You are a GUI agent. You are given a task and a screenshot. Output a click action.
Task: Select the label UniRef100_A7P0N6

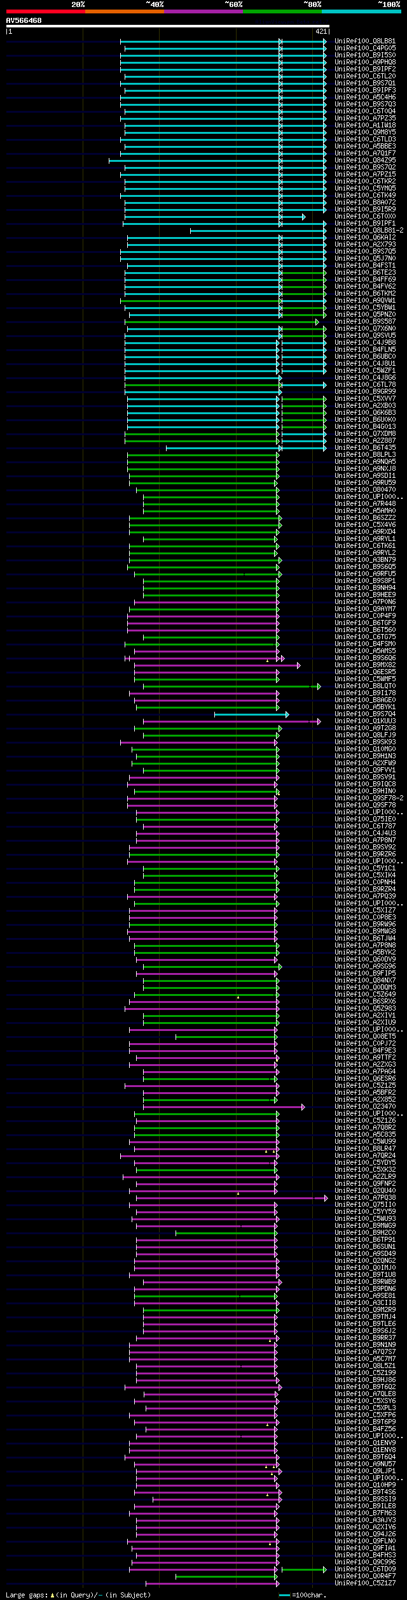coord(365,602)
